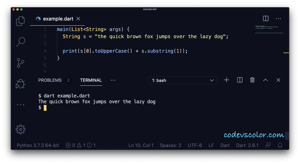Screen dimensions: 300x164
Task: Change end of line sequence LF
Action: point(211,145)
